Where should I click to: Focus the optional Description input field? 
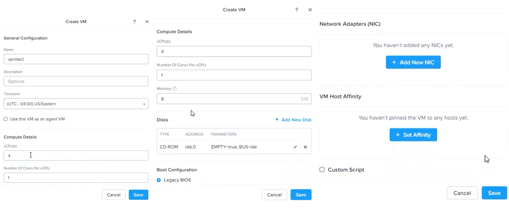click(76, 81)
